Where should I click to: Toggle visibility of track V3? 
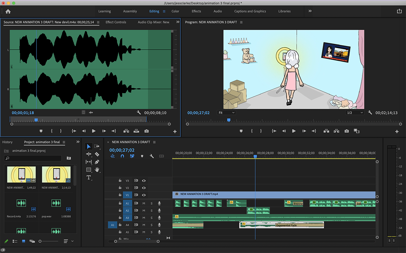pyautogui.click(x=144, y=181)
